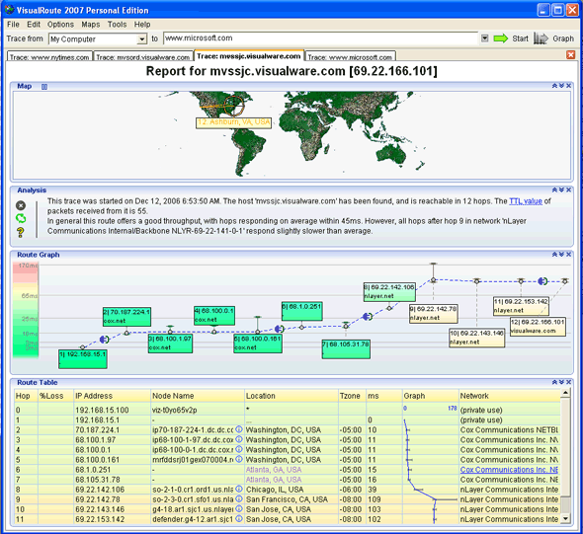Close the Route Graph panel

pos(568,255)
